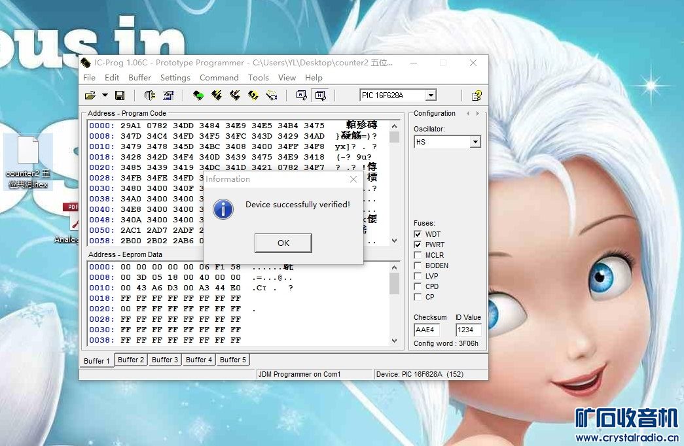The height and width of the screenshot is (446, 684).
Task: Uncheck the PWRT fuse
Action: point(418,245)
